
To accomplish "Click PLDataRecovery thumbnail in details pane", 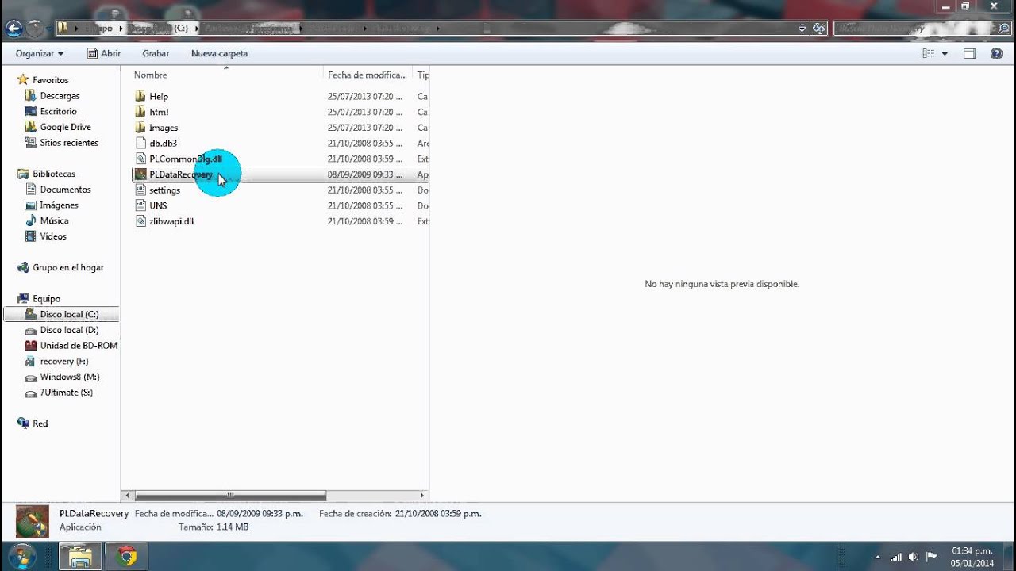I will pyautogui.click(x=33, y=521).
